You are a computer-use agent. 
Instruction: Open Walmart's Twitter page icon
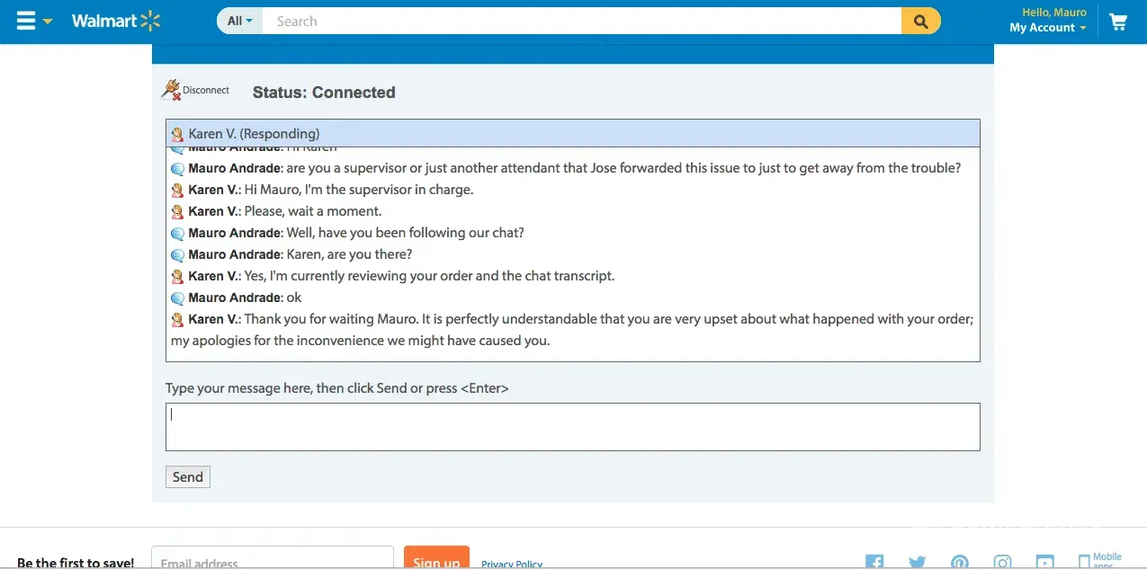pyautogui.click(x=917, y=562)
